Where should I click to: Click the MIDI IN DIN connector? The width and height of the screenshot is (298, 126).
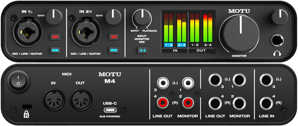coord(54,100)
